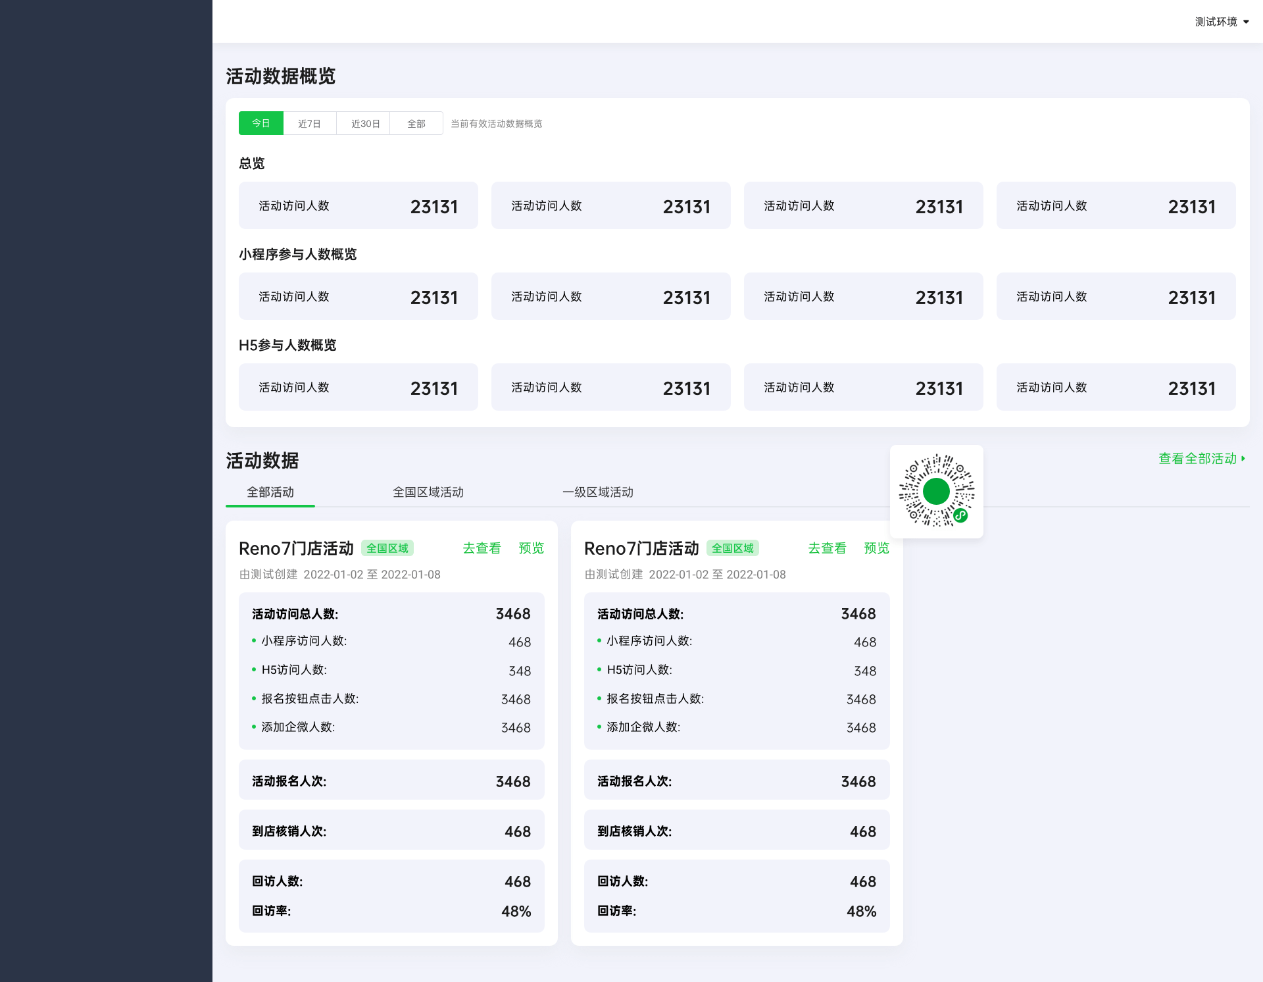Click 预览 on second Reno7 activity card
1263x982 pixels.
click(876, 548)
